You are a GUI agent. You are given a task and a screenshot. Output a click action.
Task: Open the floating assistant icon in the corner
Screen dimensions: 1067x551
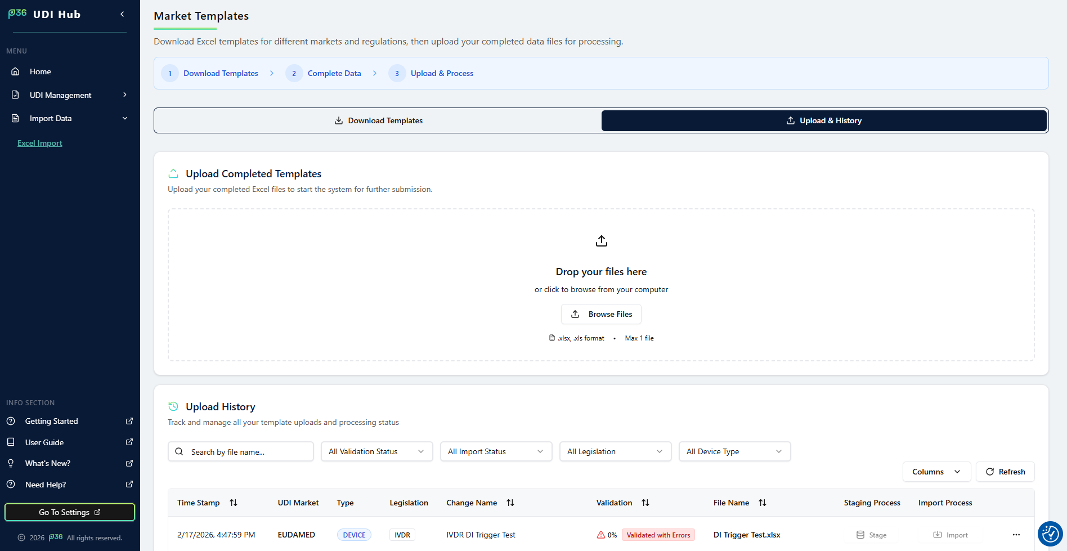(x=1050, y=534)
